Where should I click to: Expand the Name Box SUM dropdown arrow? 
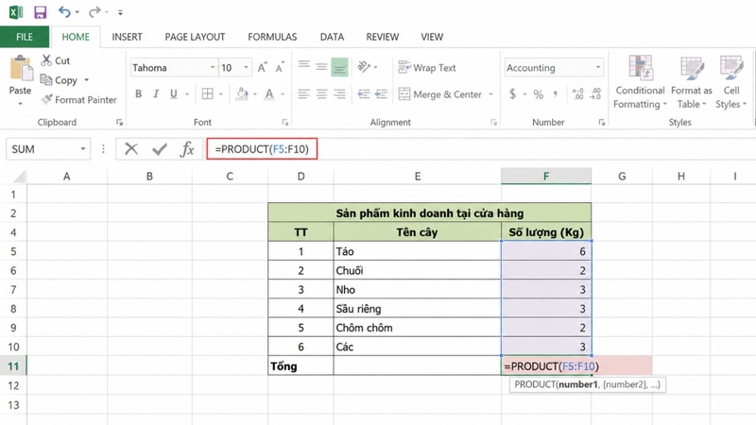(x=83, y=149)
